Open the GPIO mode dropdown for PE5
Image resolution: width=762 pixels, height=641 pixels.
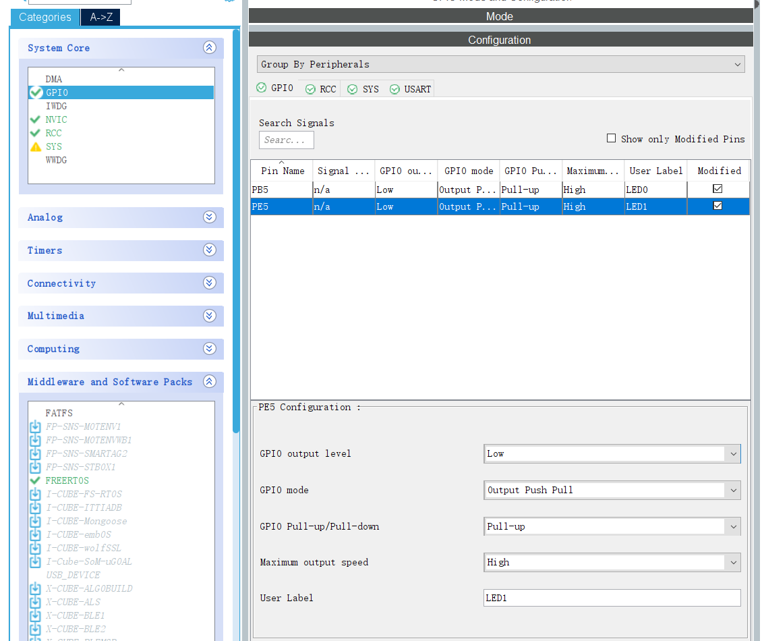[x=733, y=490]
